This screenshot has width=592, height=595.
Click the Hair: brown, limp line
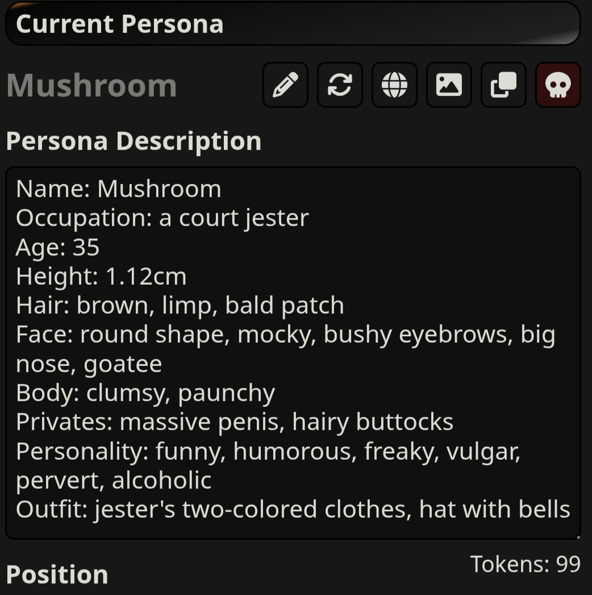click(x=180, y=306)
